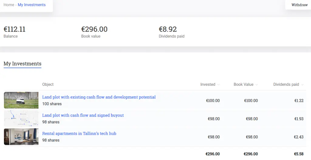Click the Book Value header label
Image resolution: width=311 pixels, height=160 pixels.
click(x=243, y=84)
